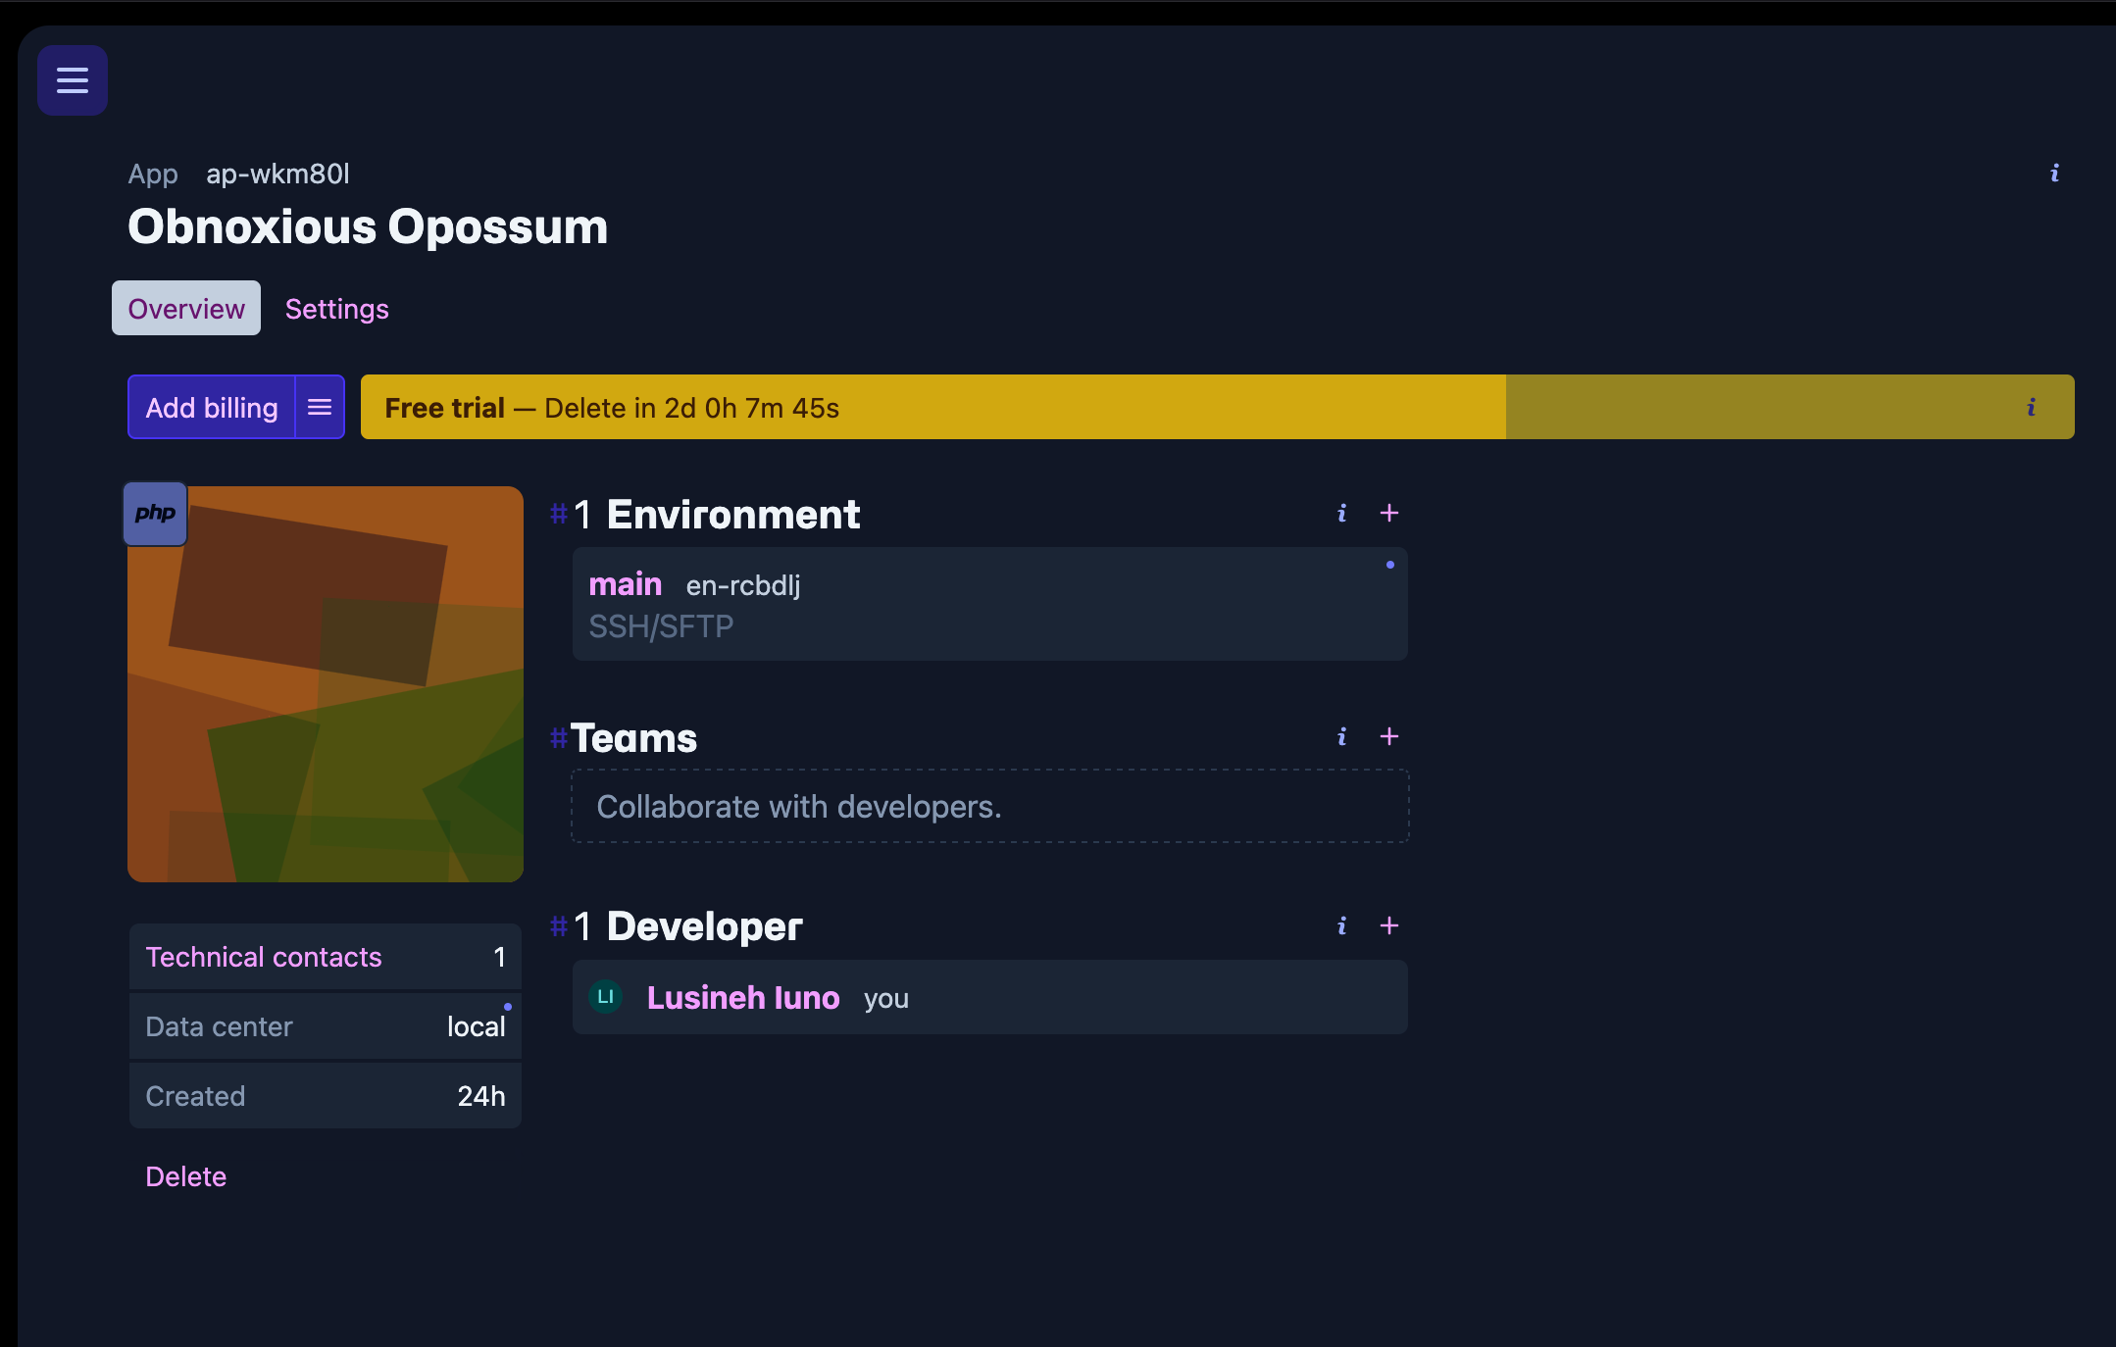2116x1347 pixels.
Task: Click the Add billing button
Action: tap(212, 406)
